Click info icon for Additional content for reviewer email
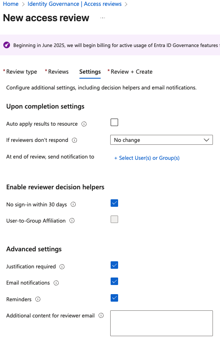This screenshot has width=220, height=342. pos(101,315)
